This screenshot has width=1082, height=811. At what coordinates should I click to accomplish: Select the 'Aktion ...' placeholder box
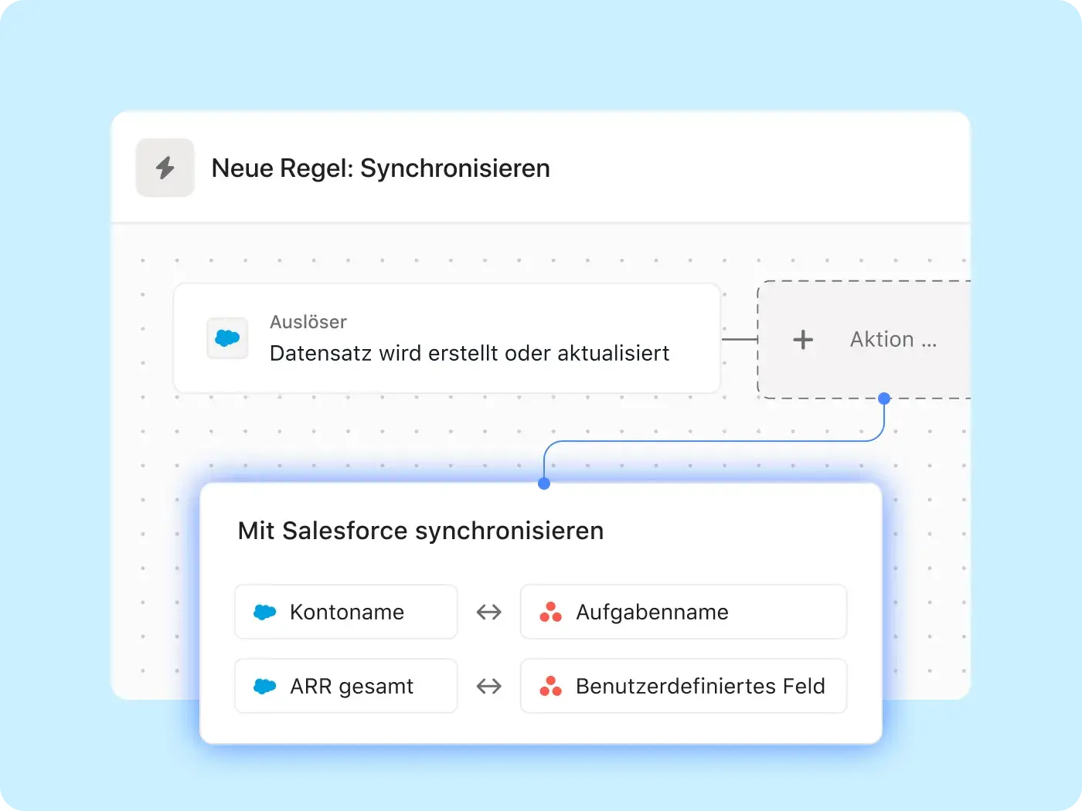tap(864, 340)
